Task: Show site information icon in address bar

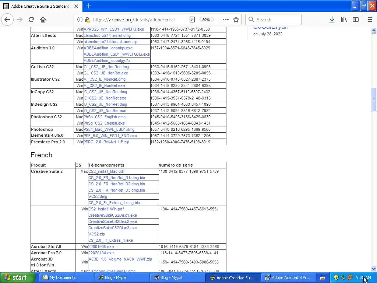Action: (80, 20)
